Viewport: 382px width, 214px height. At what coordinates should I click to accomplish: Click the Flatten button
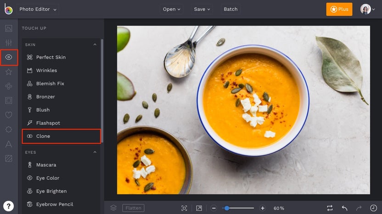[x=133, y=208]
